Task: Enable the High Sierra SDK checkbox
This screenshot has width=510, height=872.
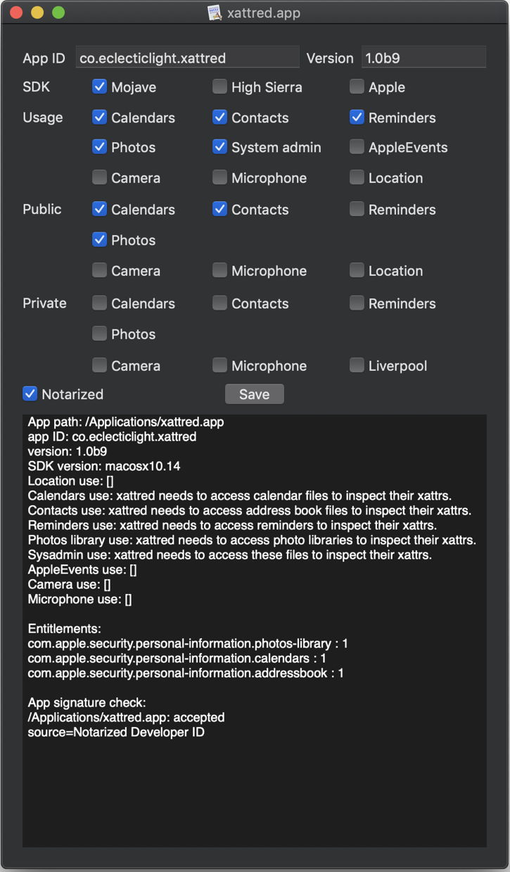Action: [x=220, y=87]
